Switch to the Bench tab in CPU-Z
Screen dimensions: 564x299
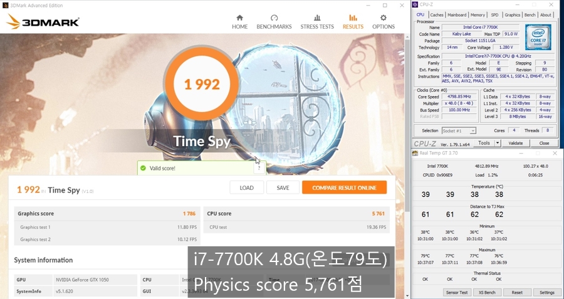[530, 15]
